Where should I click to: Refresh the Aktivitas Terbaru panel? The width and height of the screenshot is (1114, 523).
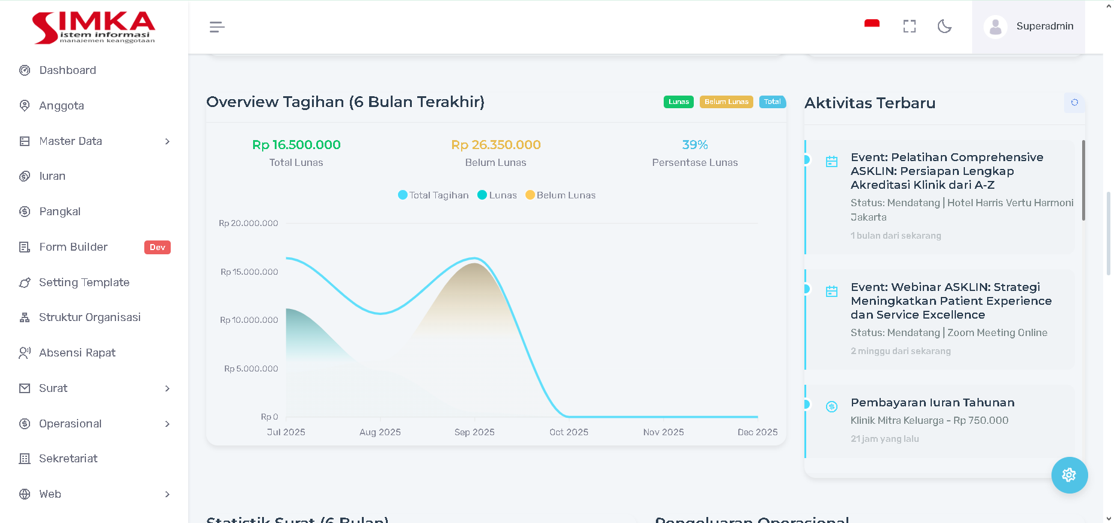pyautogui.click(x=1074, y=103)
